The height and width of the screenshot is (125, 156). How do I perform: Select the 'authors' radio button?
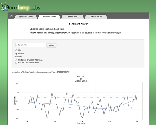pos(16,53)
